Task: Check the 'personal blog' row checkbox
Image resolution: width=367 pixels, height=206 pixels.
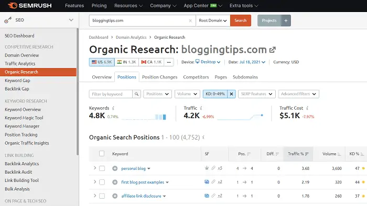Action: click(x=102, y=168)
